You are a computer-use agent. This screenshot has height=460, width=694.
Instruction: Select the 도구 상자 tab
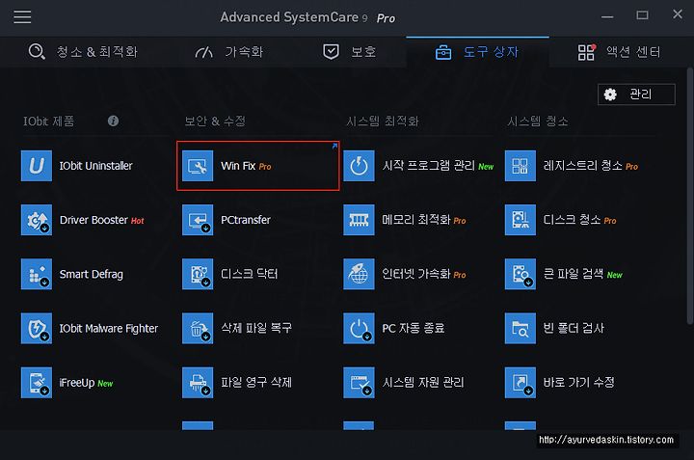[x=477, y=52]
